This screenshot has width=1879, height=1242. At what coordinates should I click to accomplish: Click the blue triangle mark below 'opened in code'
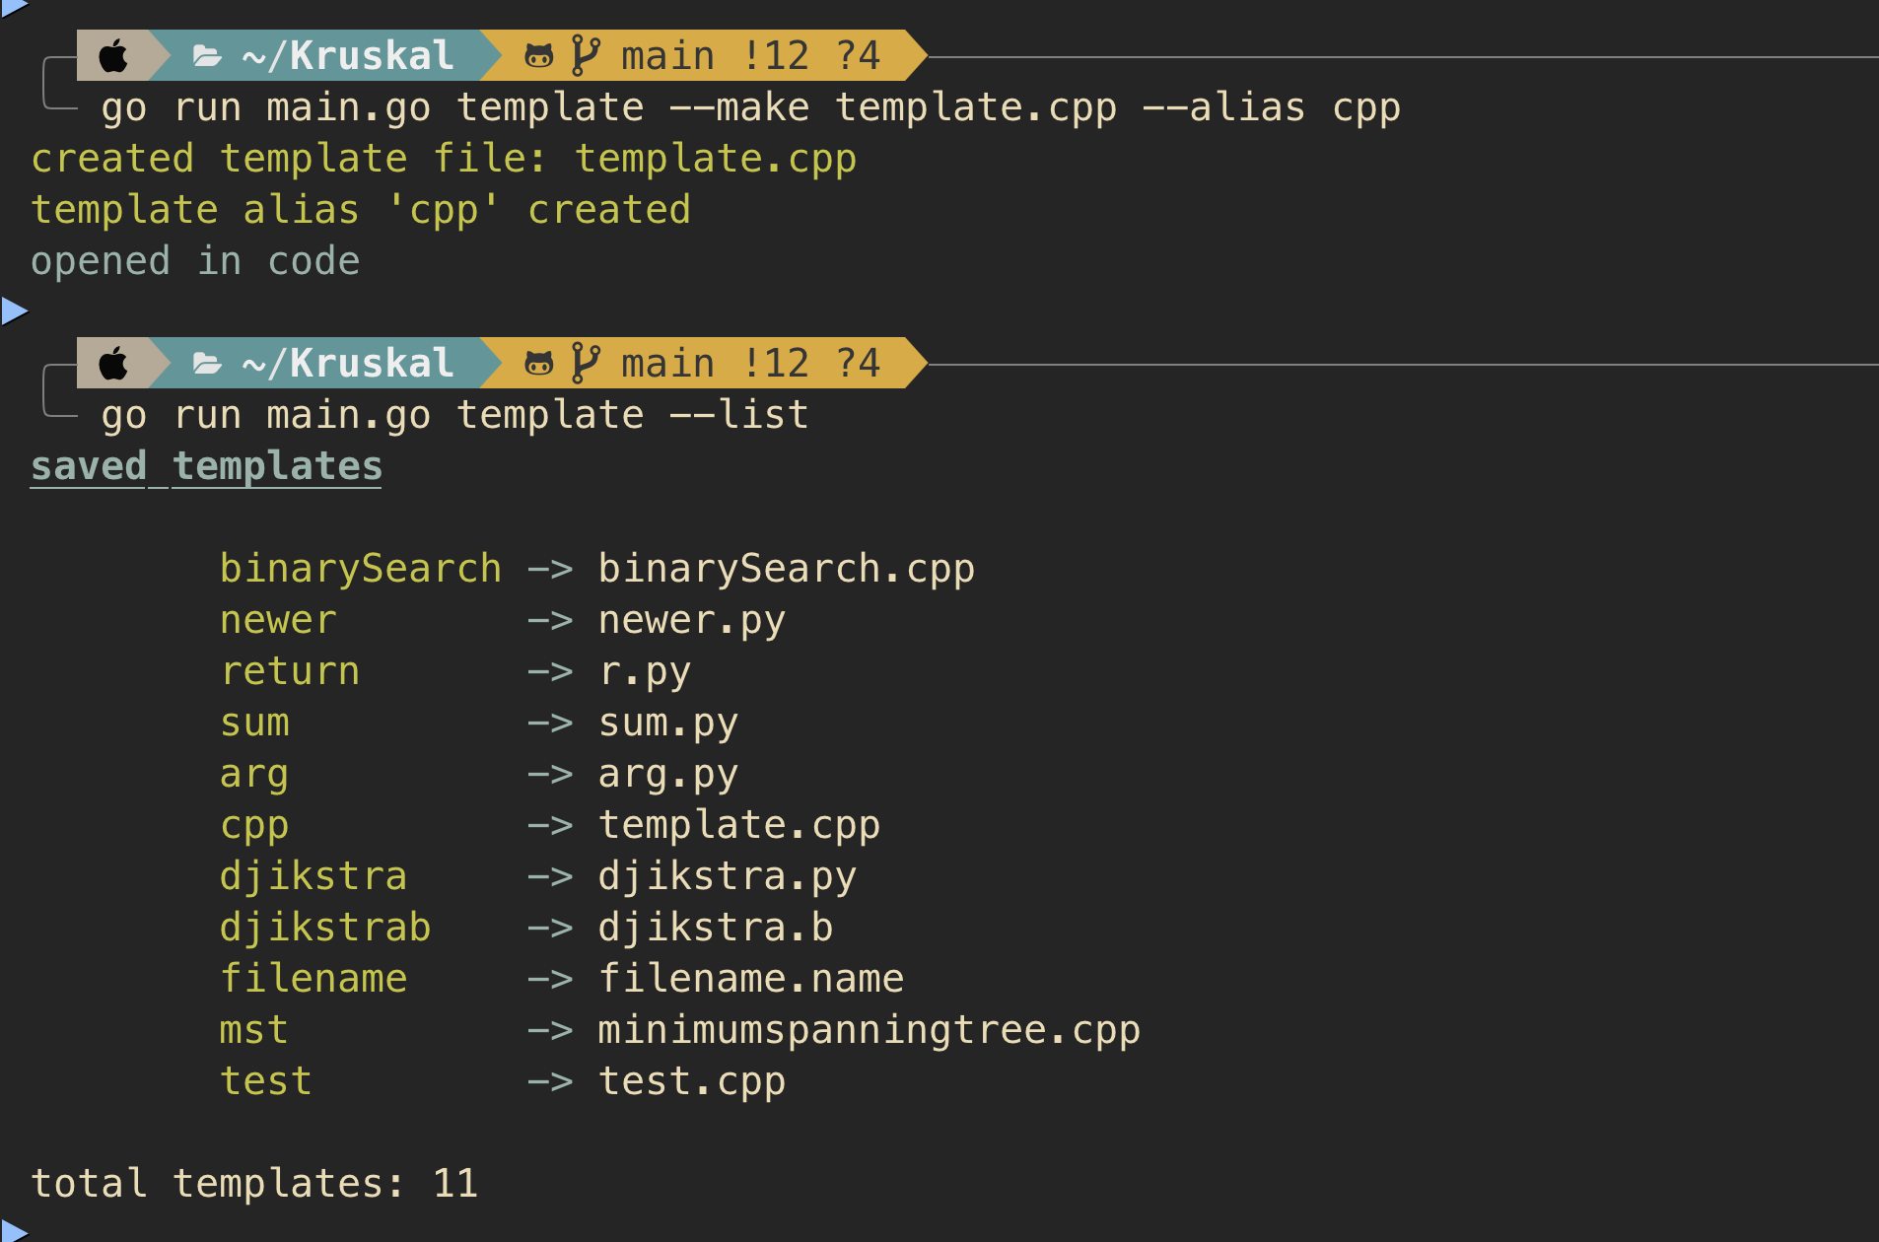(x=14, y=311)
